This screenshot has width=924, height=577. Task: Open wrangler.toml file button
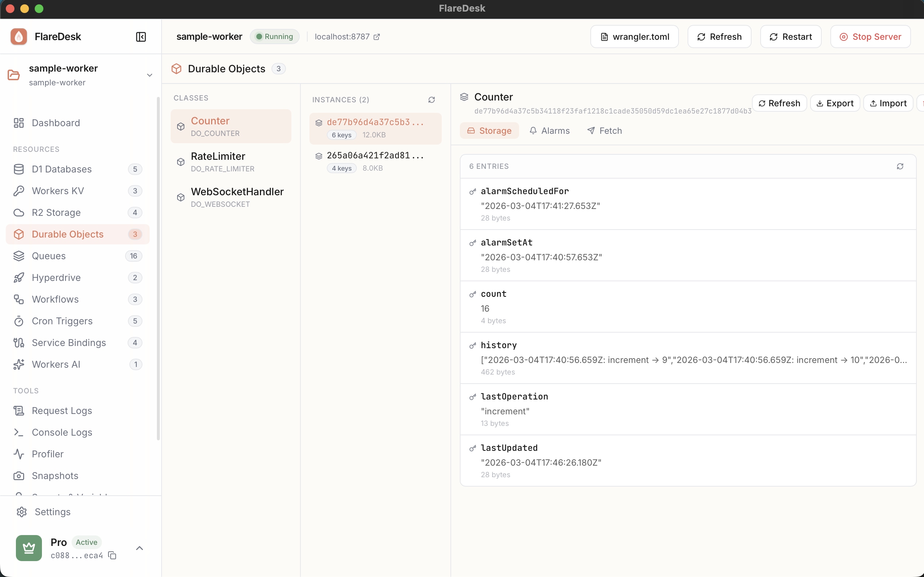[x=634, y=37]
